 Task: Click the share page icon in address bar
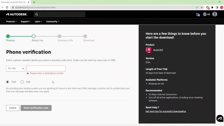click(x=197, y=7)
